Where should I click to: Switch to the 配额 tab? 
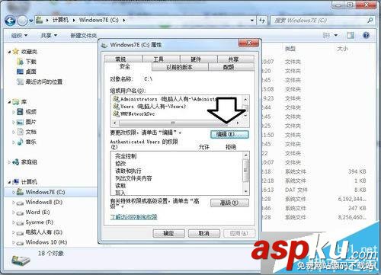(231, 67)
